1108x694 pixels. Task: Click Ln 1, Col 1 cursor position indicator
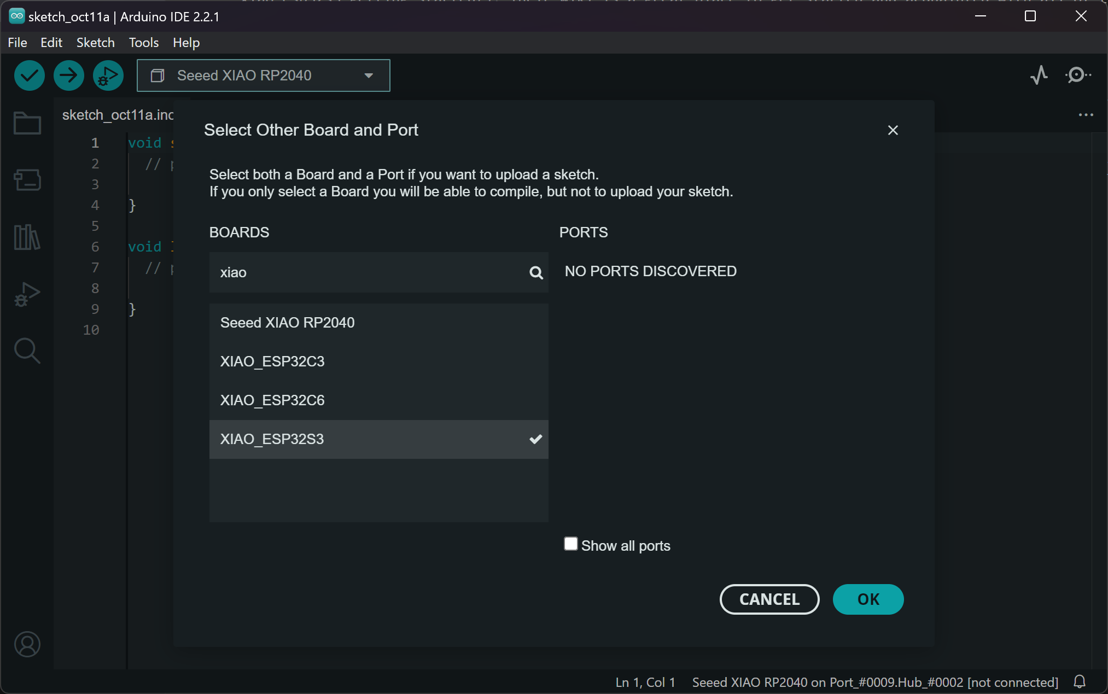click(x=645, y=682)
